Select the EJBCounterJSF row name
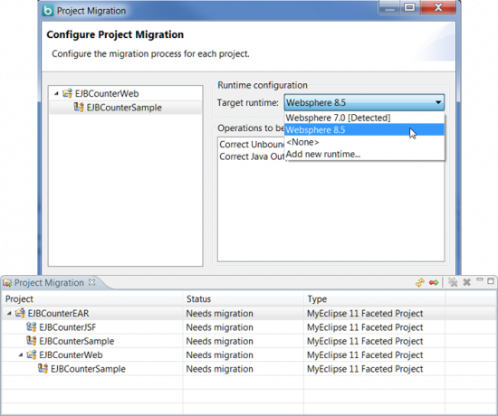This screenshot has height=416, width=498. tap(68, 327)
